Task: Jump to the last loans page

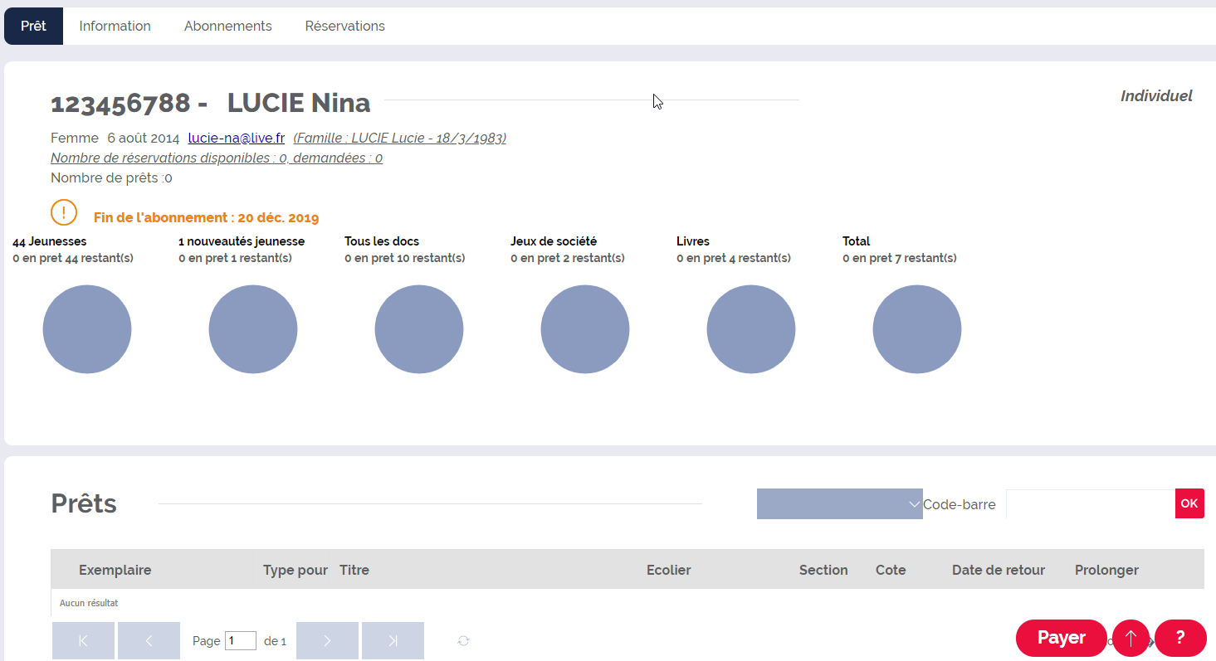Action: point(393,640)
